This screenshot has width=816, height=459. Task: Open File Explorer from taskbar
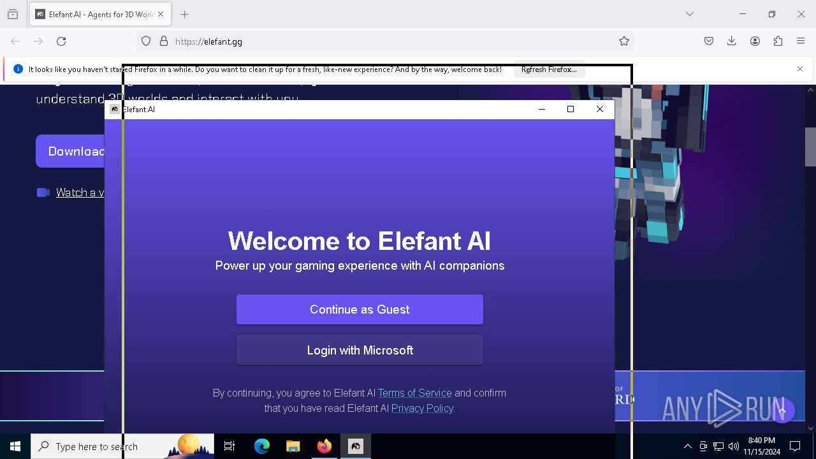pyautogui.click(x=293, y=446)
